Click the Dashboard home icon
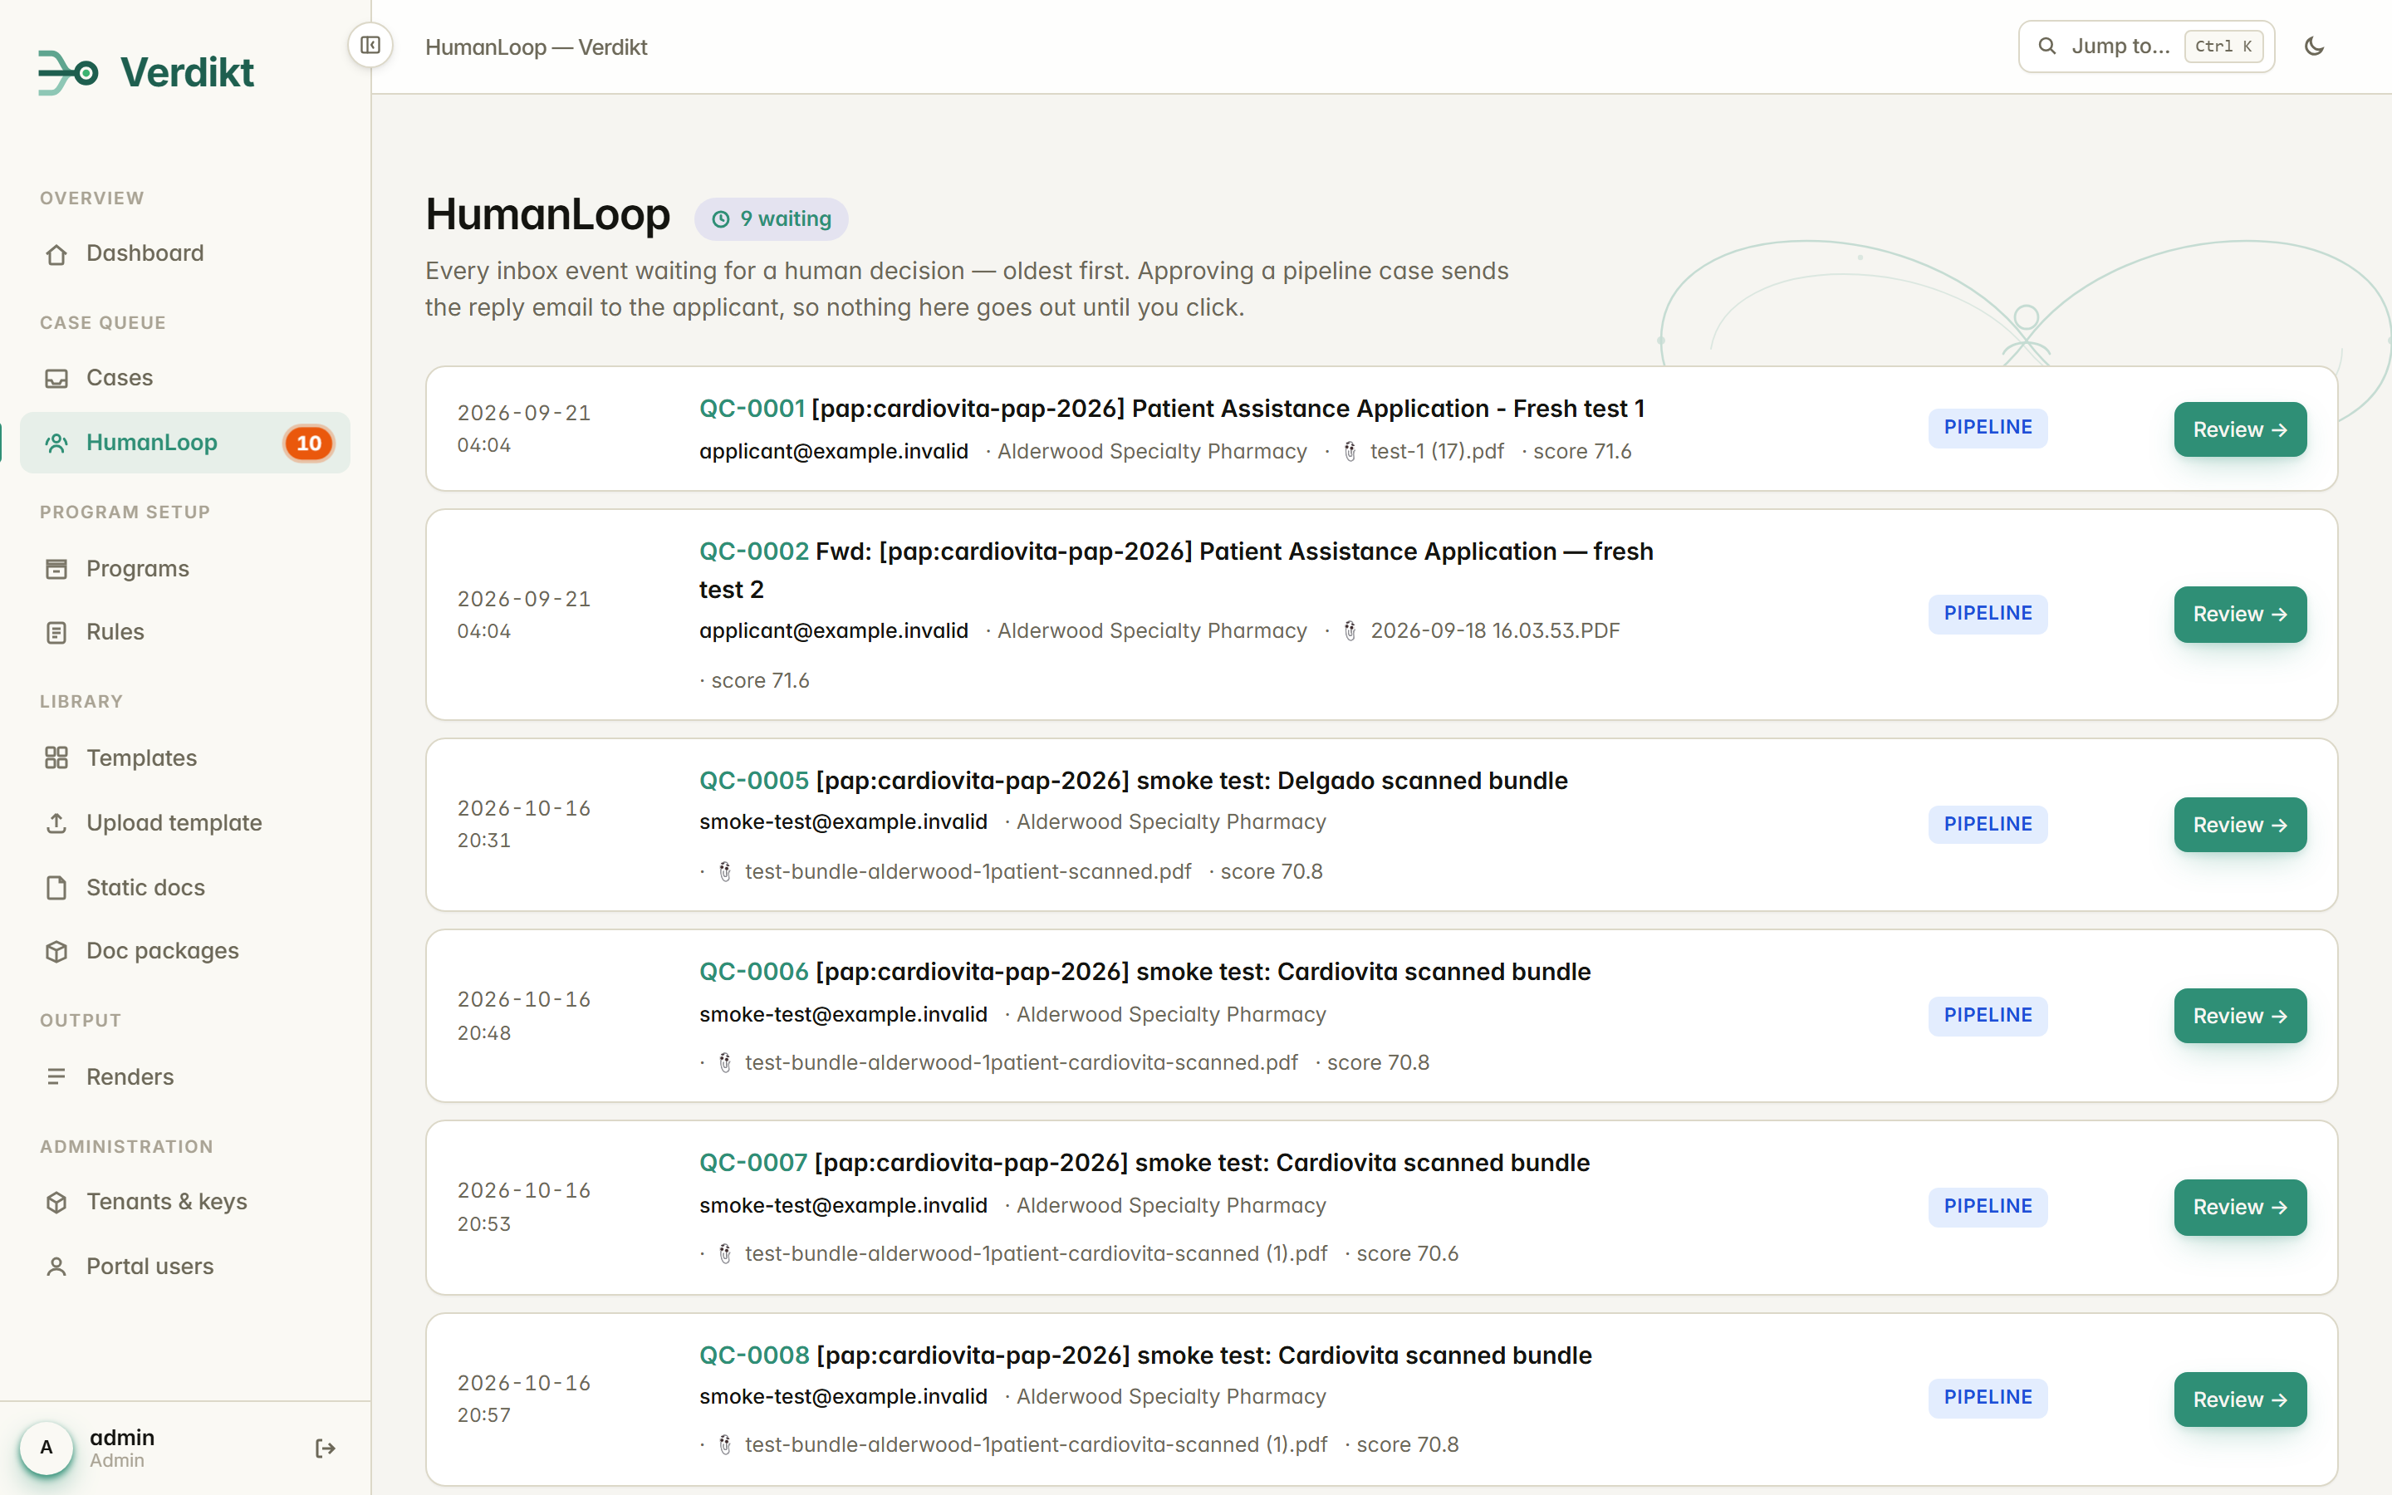Screen dimensions: 2392x1495 click(x=56, y=254)
